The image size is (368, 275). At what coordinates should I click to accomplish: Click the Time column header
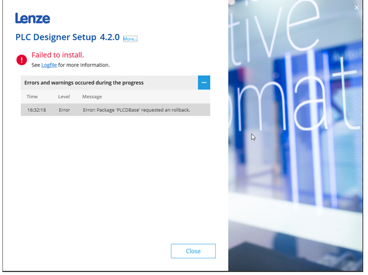click(32, 96)
